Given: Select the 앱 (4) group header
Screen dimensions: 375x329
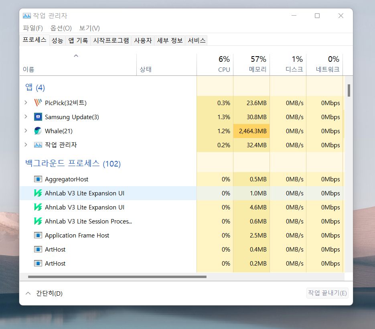Looking at the screenshot, I should click(x=35, y=87).
